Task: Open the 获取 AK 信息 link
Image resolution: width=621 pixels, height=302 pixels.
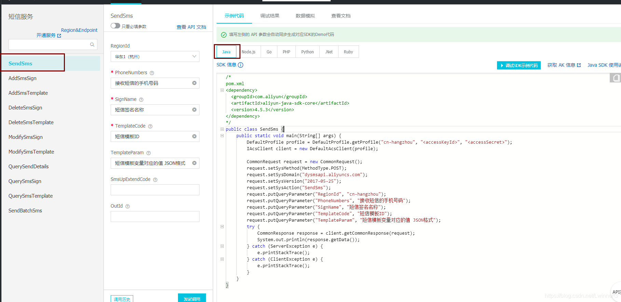Action: (561, 65)
